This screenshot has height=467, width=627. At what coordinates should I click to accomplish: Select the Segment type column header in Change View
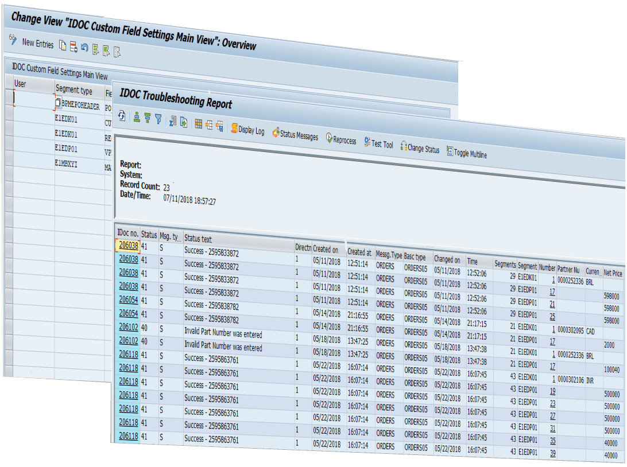(x=79, y=90)
